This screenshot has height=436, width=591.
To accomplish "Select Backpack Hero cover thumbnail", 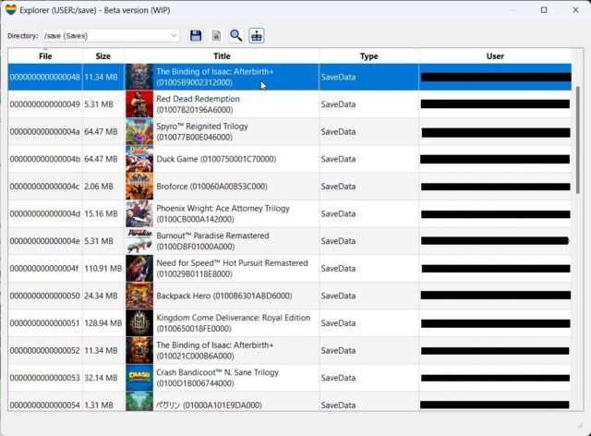I will click(x=139, y=296).
